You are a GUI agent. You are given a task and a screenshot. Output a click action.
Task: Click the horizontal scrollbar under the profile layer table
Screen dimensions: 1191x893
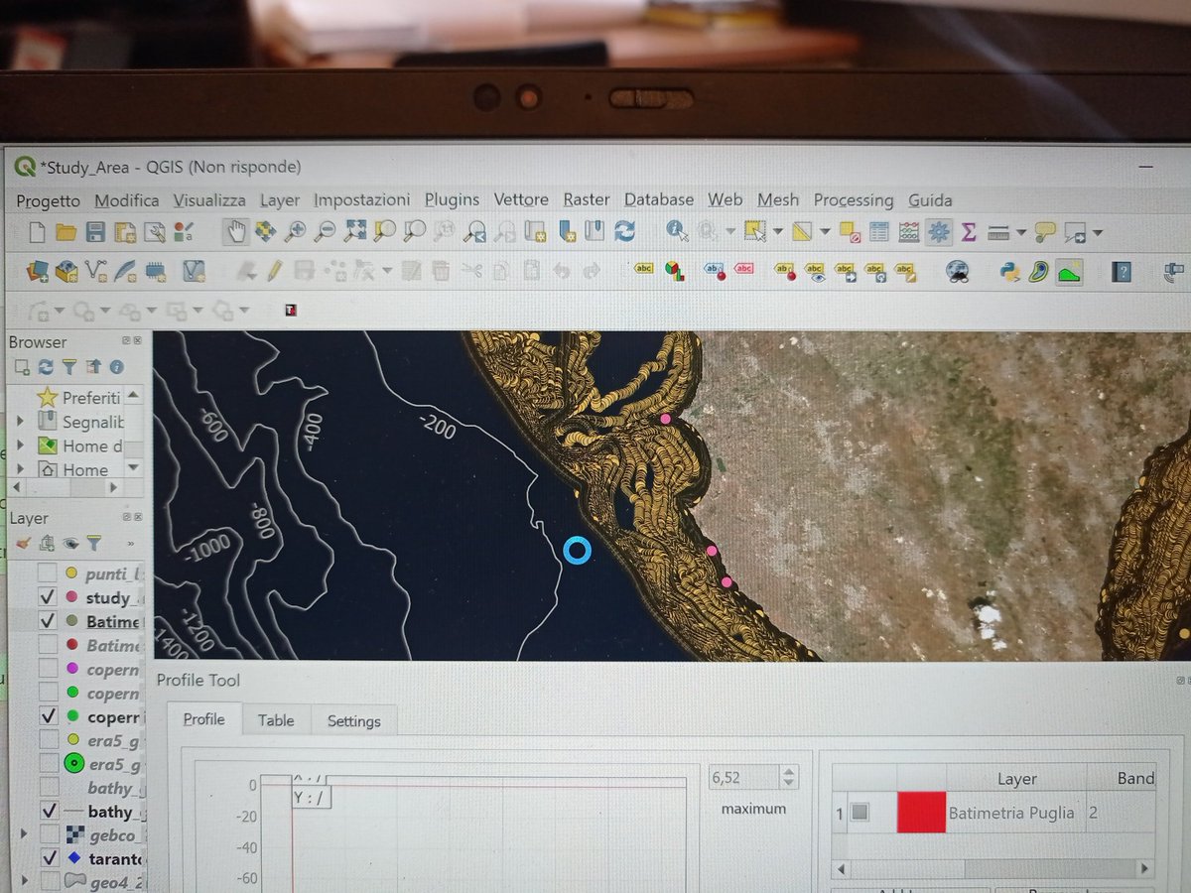992,869
